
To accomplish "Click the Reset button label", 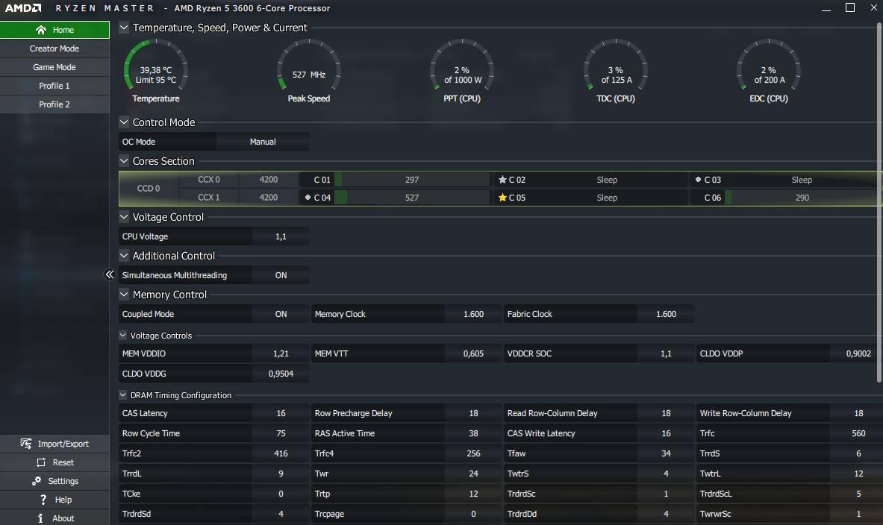I will pyautogui.click(x=63, y=462).
